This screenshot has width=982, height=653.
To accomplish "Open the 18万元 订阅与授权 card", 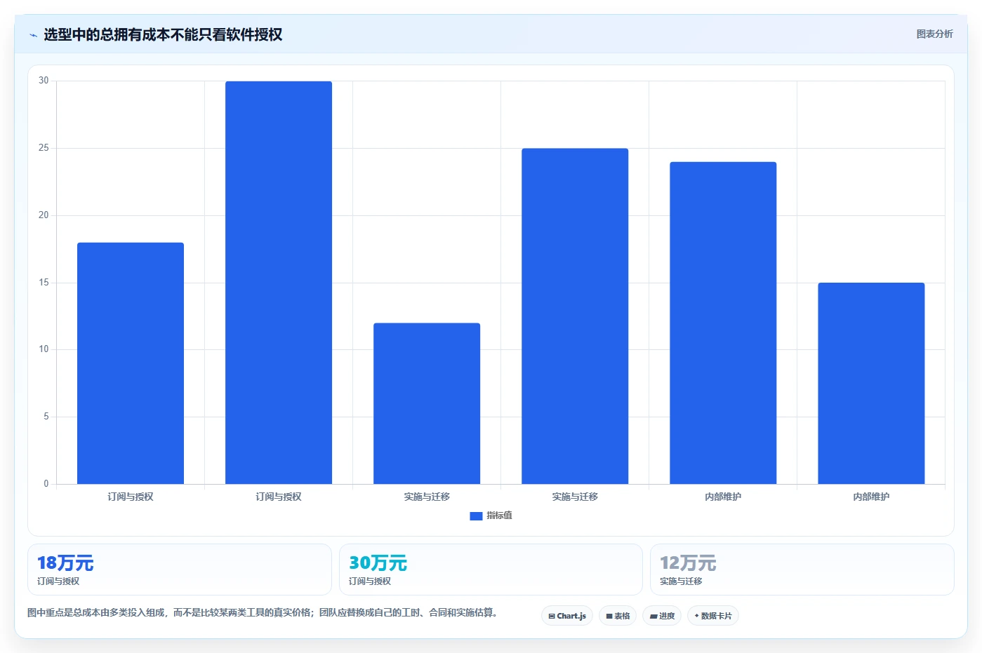I will 180,570.
